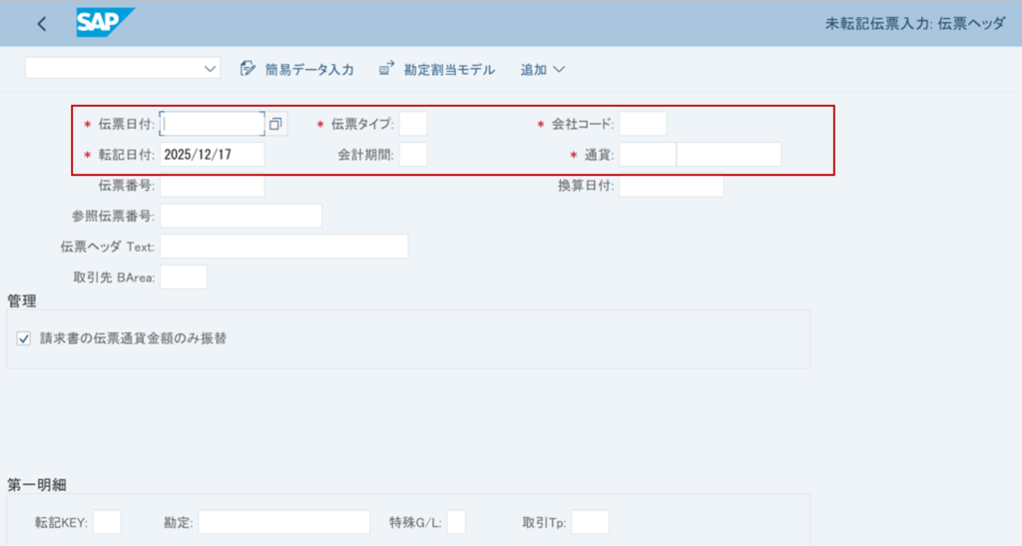Click the 勘定割当モデル toolbar button
Viewport: 1022px width, 546px height.
click(x=437, y=70)
